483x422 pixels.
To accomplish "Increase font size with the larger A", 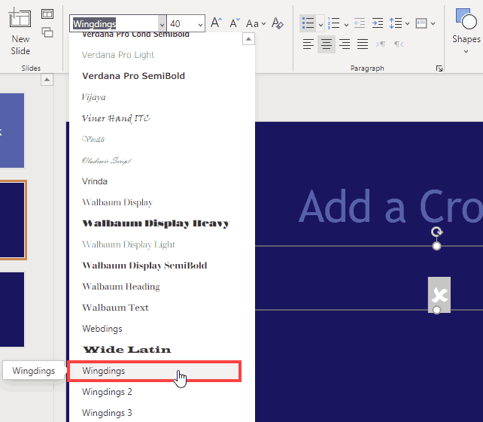I will tap(216, 23).
